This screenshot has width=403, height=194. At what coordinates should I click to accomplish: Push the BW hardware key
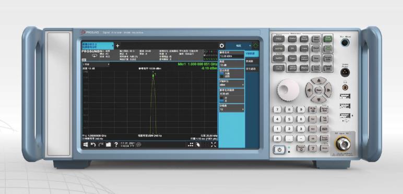click(292, 48)
